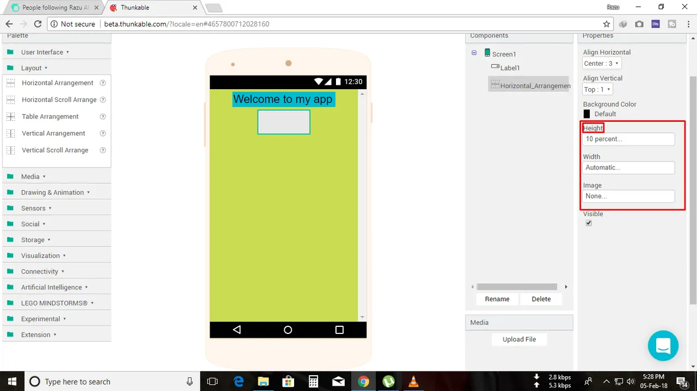Select the Welcome to my app label
The image size is (697, 391).
(283, 99)
